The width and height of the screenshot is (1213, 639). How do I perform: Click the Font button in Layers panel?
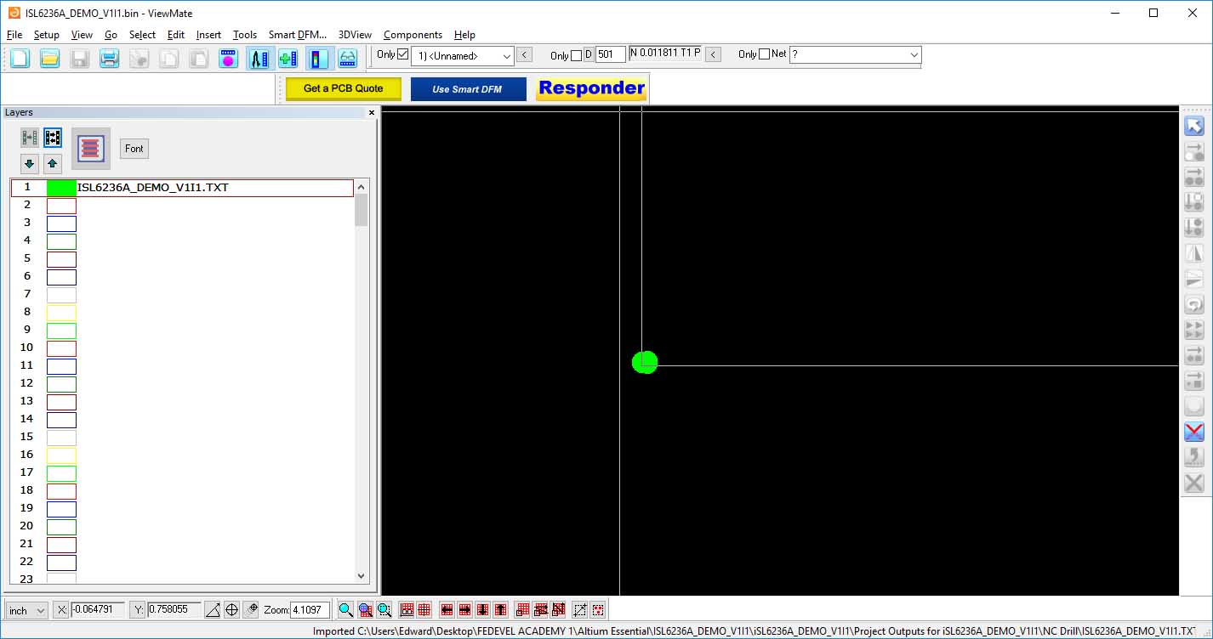pos(134,149)
